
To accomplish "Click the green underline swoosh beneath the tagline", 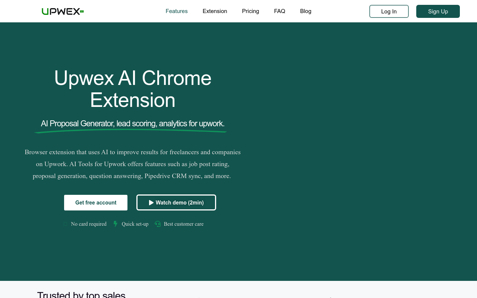I will (130, 131).
